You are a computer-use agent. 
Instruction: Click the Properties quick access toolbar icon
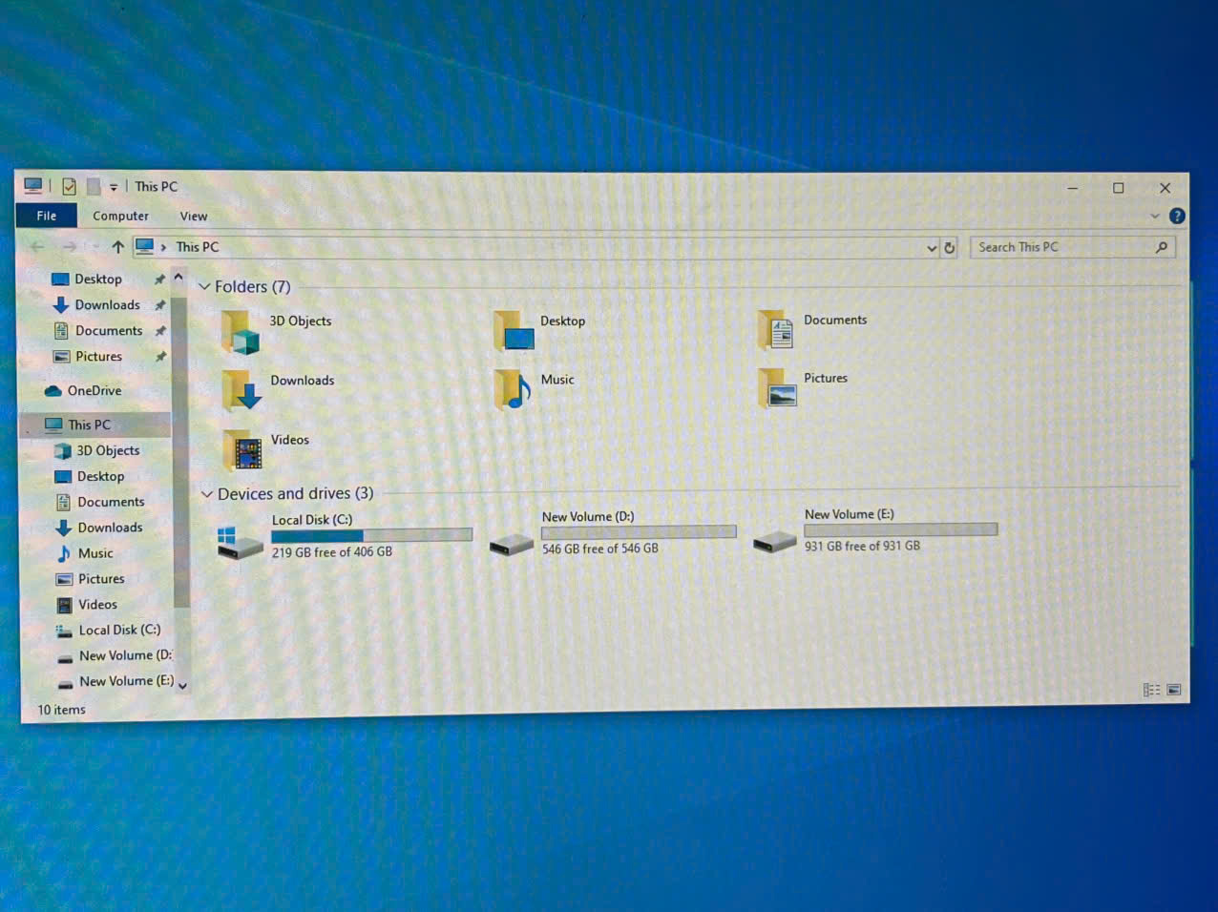click(x=69, y=186)
